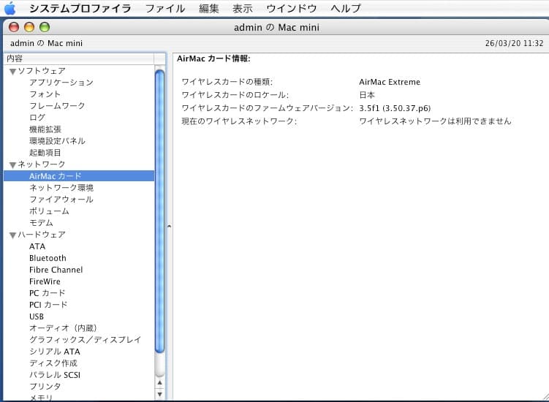
Task: Open the 表示 menu
Action: [243, 8]
